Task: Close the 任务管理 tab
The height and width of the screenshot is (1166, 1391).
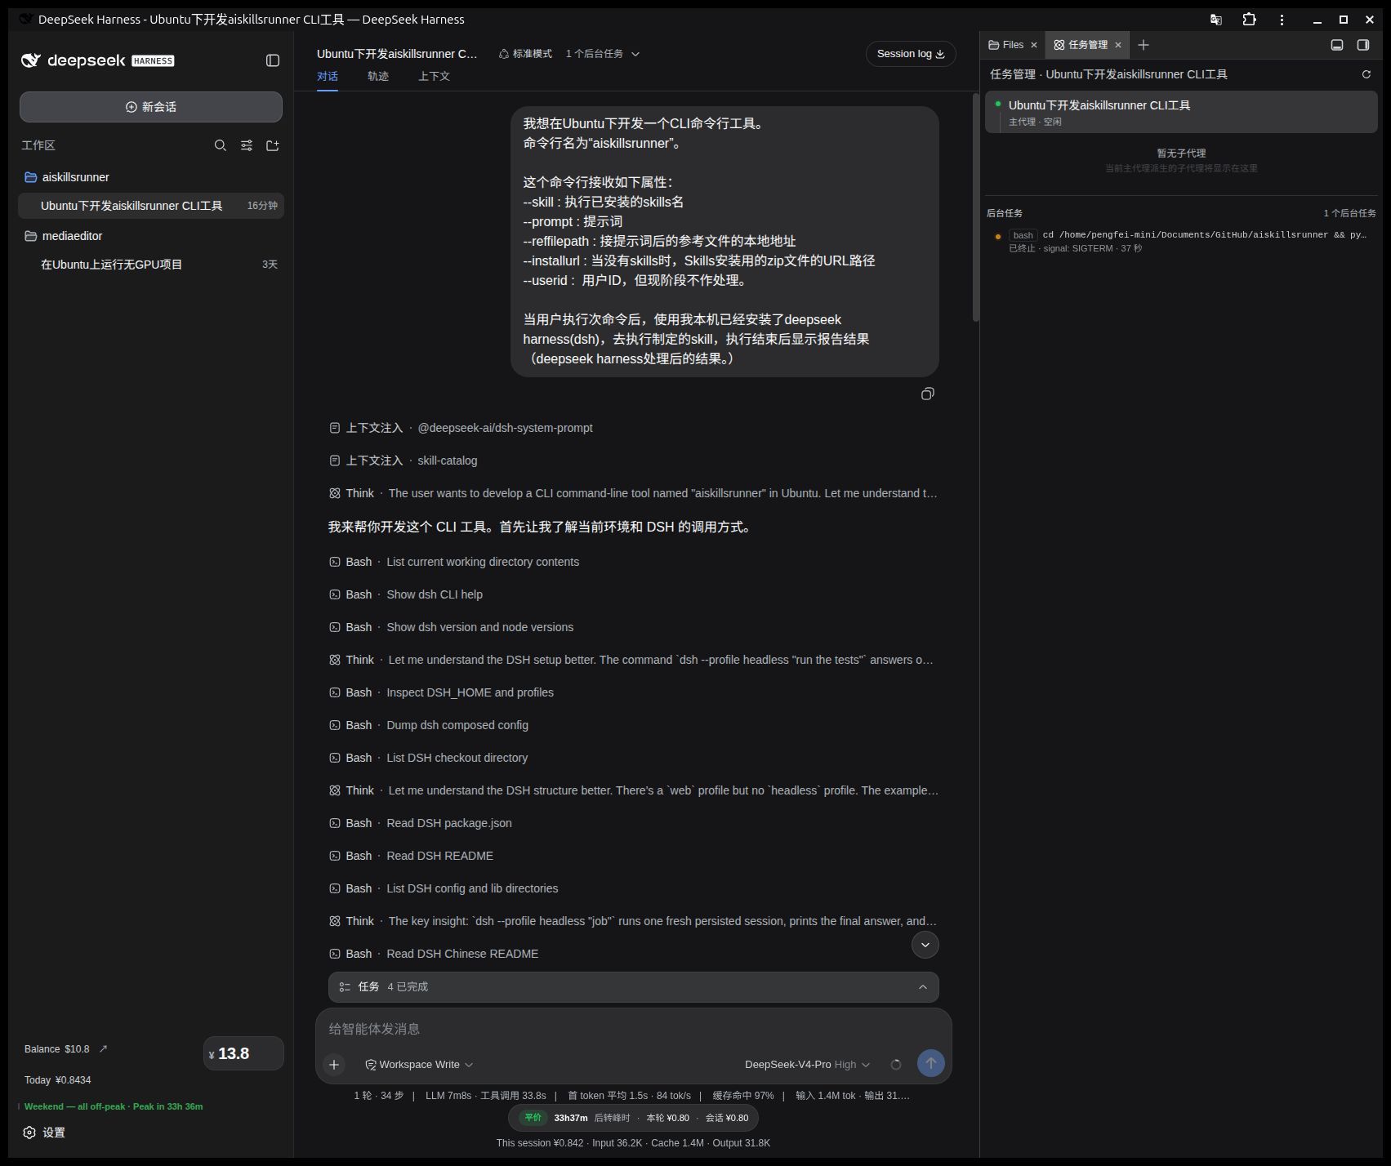Action: click(x=1118, y=45)
